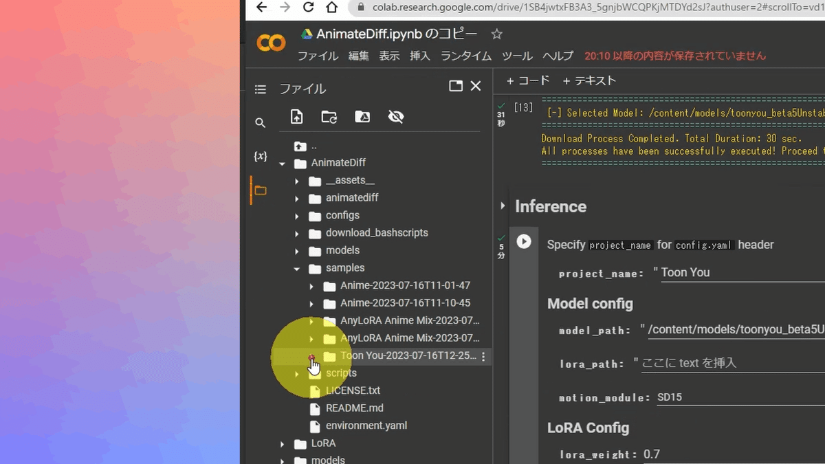Open the search sidebar icon
This screenshot has height=464, width=825.
260,123
